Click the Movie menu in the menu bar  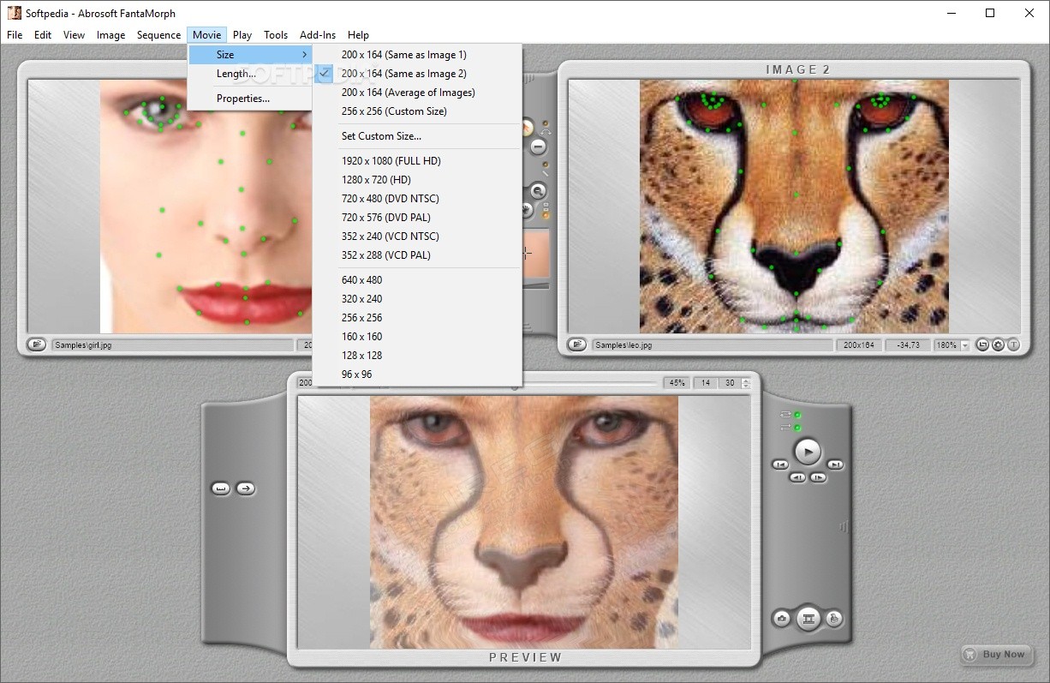[x=207, y=35]
